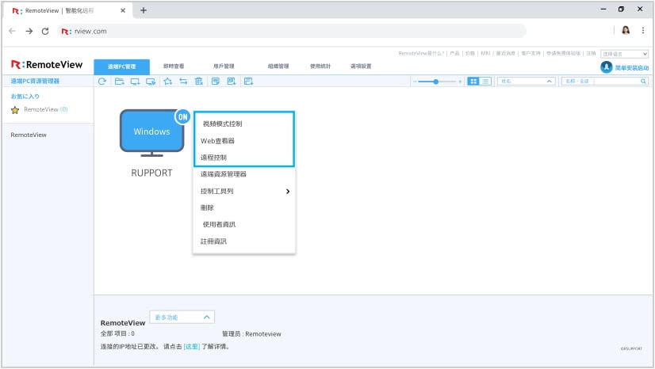
Task: Select the 選項設置 tab
Action: (361, 67)
